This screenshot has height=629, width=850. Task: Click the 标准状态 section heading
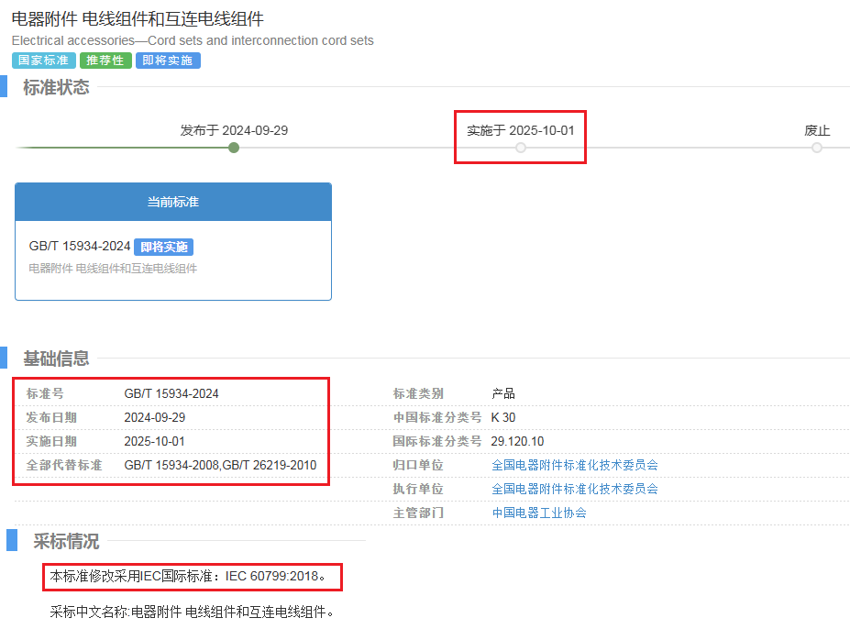56,87
